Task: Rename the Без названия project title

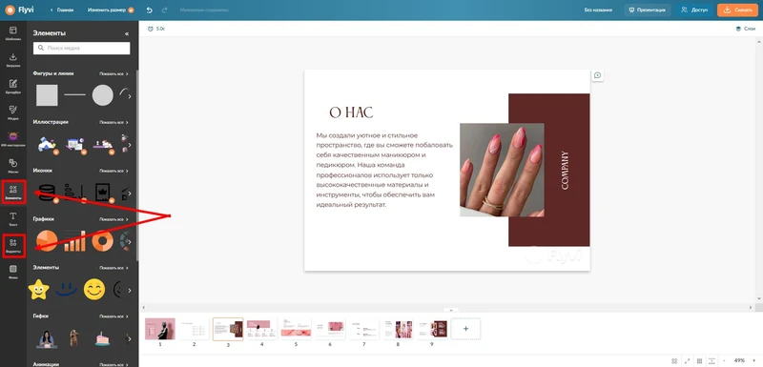Action: 598,10
